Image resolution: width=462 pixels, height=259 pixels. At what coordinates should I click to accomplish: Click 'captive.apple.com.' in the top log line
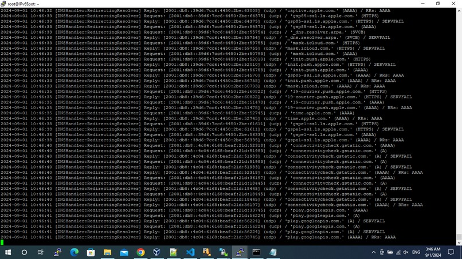tap(312, 11)
